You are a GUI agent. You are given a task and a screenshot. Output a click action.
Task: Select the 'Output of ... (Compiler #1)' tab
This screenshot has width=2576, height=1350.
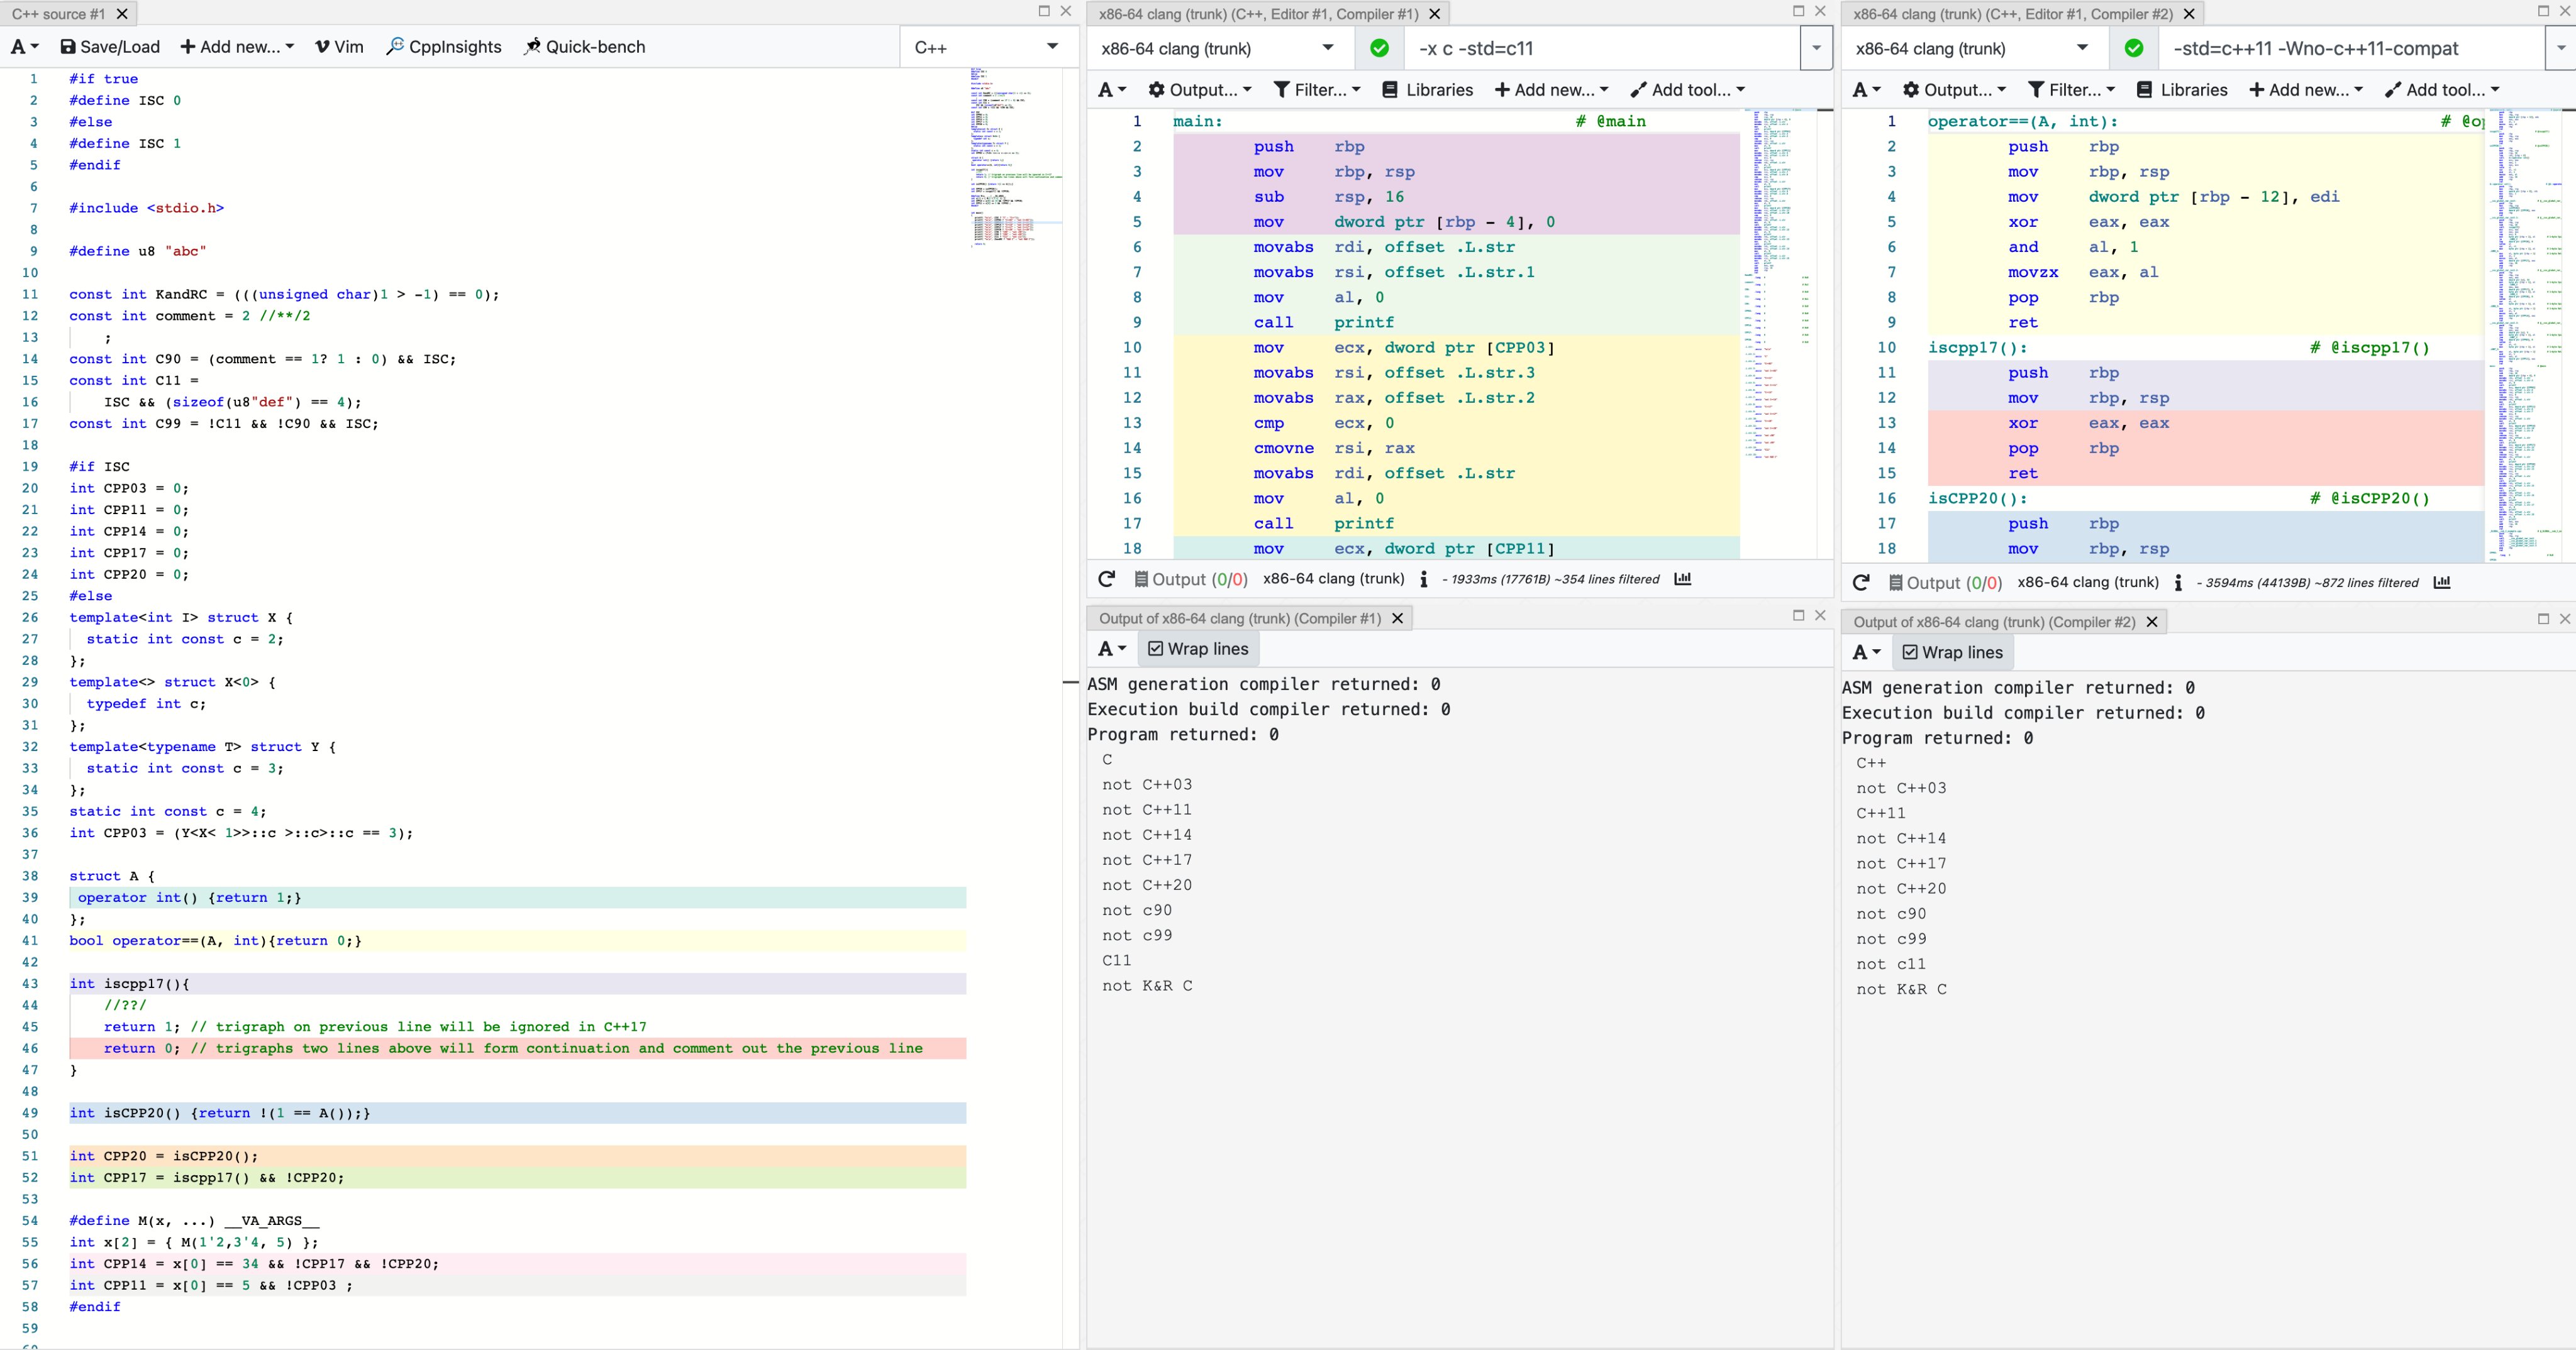tap(1240, 618)
